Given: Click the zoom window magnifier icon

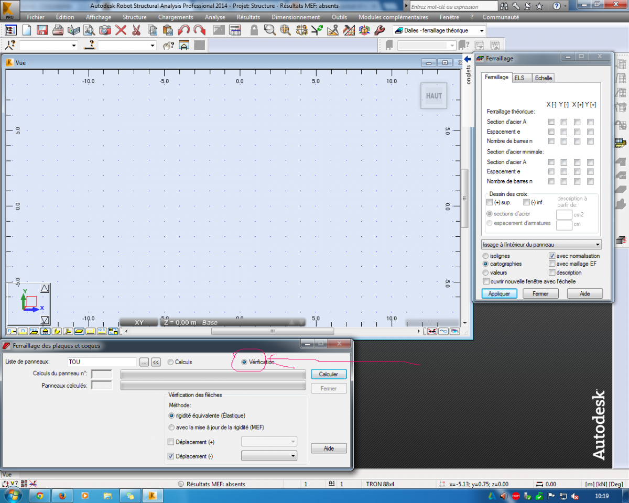Looking at the screenshot, I should (270, 30).
